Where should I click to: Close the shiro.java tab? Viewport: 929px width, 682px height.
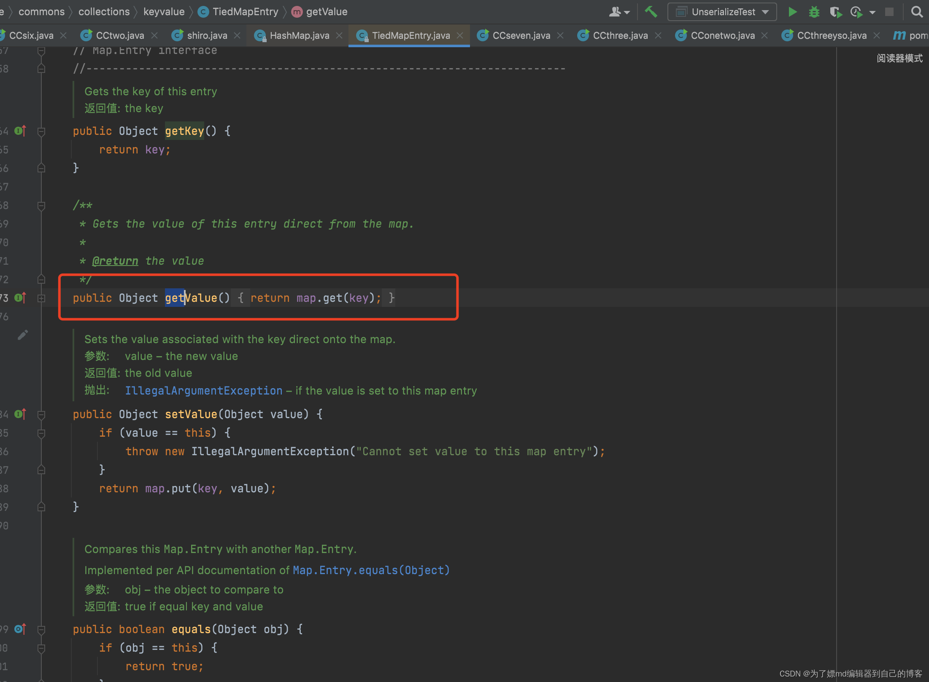[x=237, y=35]
